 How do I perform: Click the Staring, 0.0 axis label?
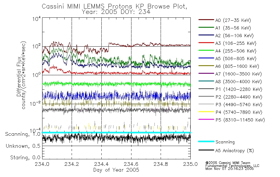click(25, 158)
